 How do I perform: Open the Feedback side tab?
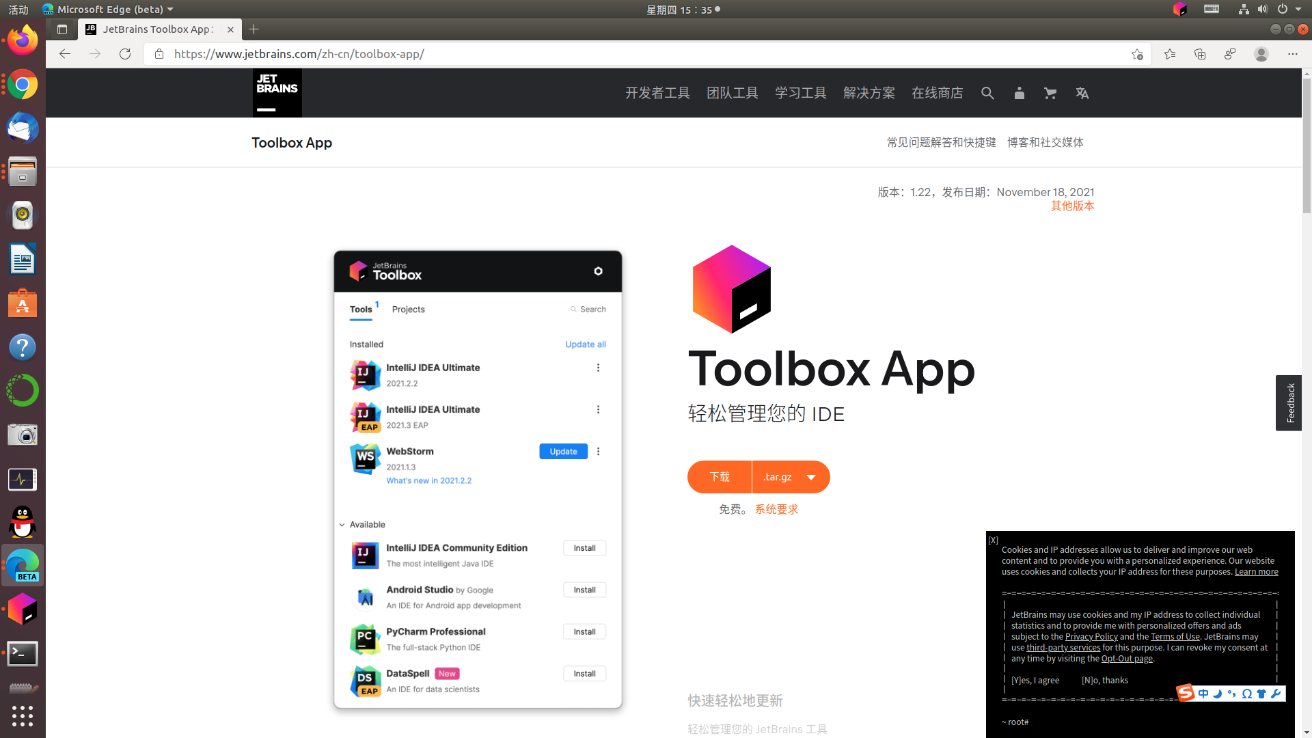tap(1289, 403)
